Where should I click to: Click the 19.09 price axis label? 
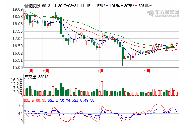pos(18,9)
